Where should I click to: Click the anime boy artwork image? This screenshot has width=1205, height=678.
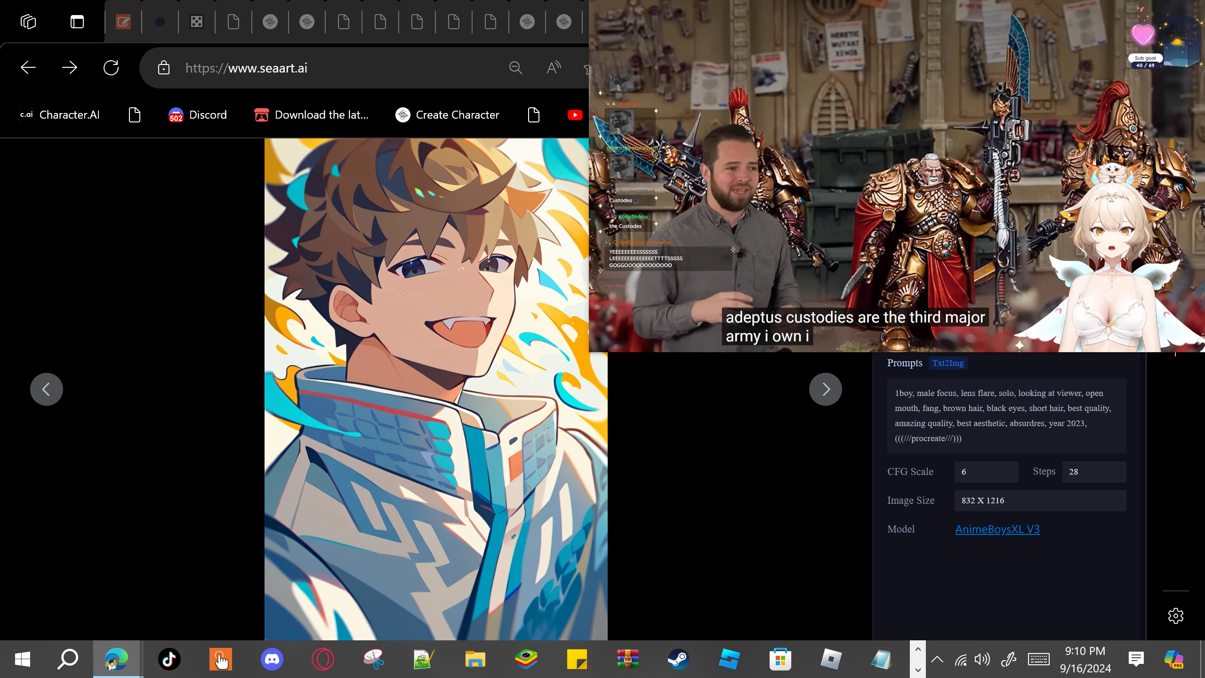point(436,389)
